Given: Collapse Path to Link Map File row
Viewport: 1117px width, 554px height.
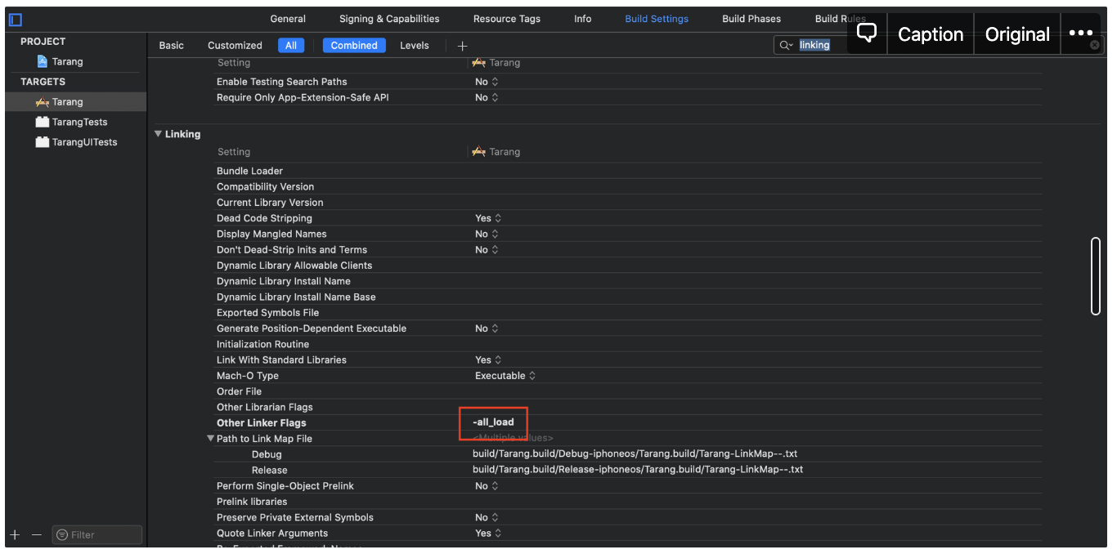Looking at the screenshot, I should point(210,439).
